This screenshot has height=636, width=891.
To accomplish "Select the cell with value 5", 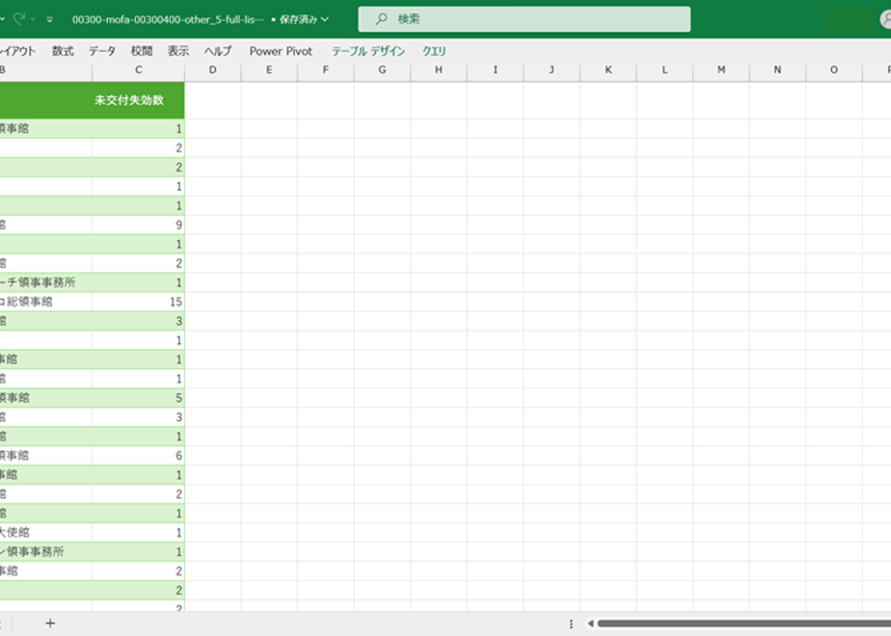I will tap(138, 398).
